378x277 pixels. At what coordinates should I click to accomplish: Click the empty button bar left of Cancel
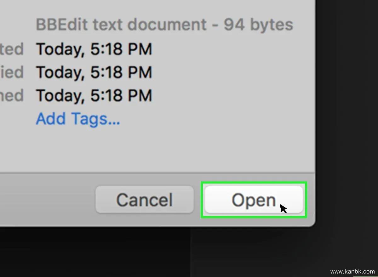[47, 200]
